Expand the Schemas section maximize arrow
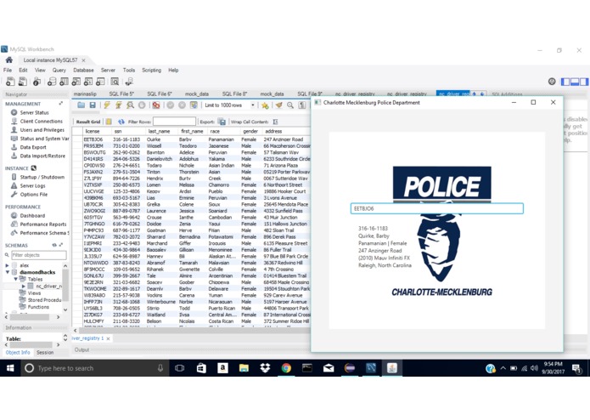The height and width of the screenshot is (420, 590). point(61,245)
